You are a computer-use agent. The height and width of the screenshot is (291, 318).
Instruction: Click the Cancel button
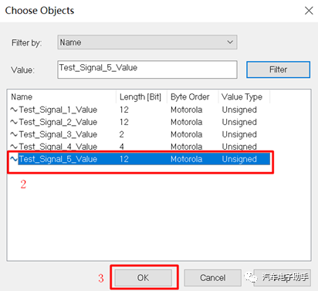(x=212, y=278)
